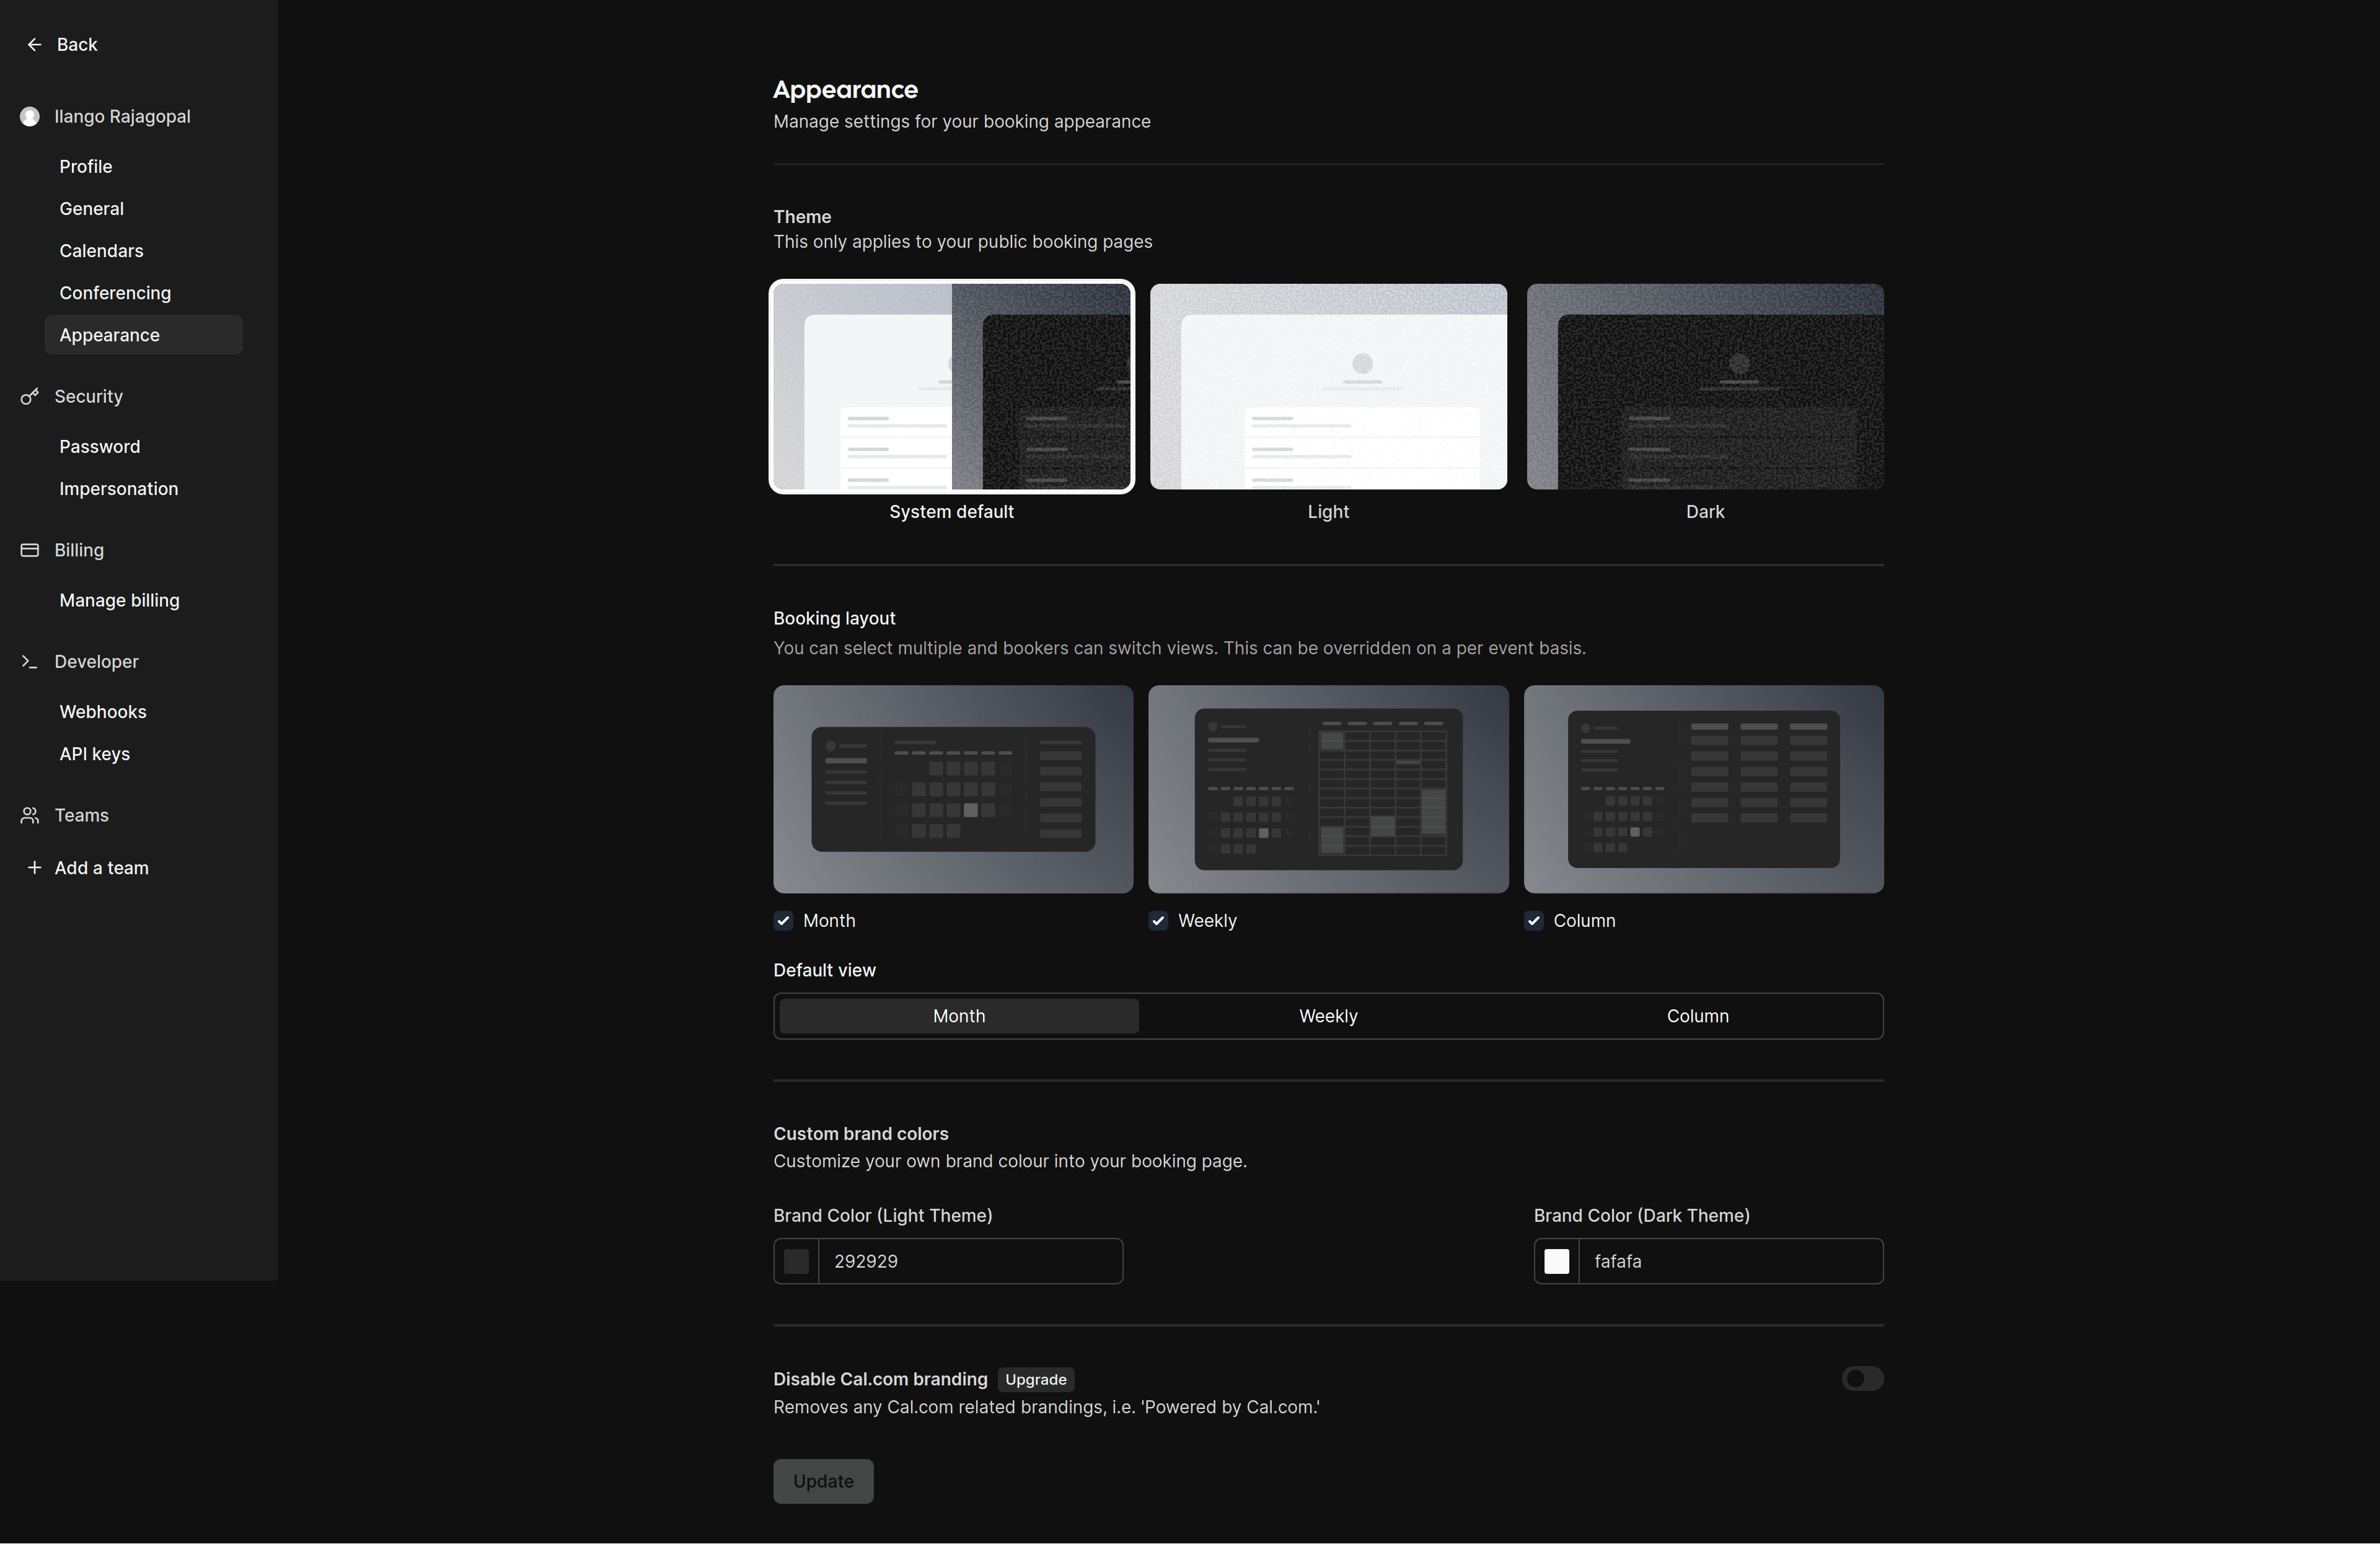Select the Light theme thumbnail
Image resolution: width=2380 pixels, height=1544 pixels.
pyautogui.click(x=1328, y=387)
